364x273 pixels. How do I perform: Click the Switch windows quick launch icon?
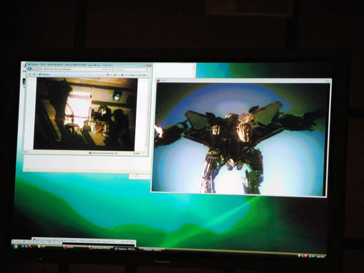point(27,246)
